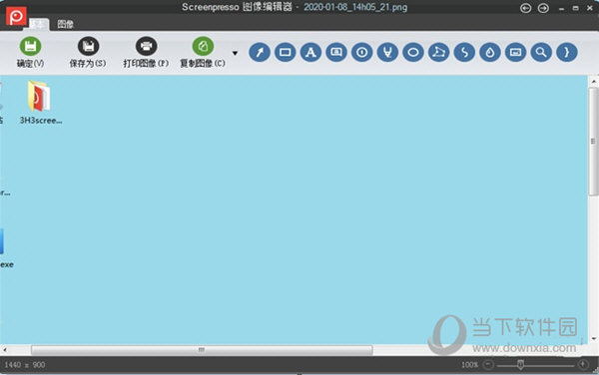Click the horizontal scrollbar thumb
The width and height of the screenshot is (599, 375).
[202, 349]
